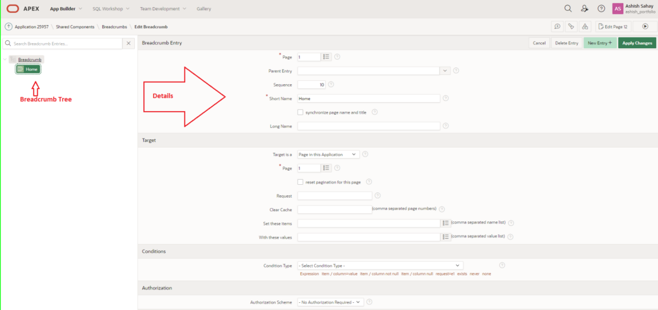Click the search magnifier icon in header
This screenshot has height=310, width=658.
click(x=567, y=8)
